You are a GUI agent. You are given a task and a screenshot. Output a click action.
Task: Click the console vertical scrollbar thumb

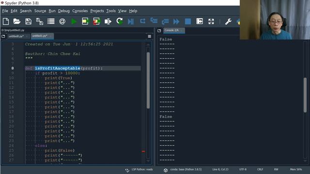(305, 95)
